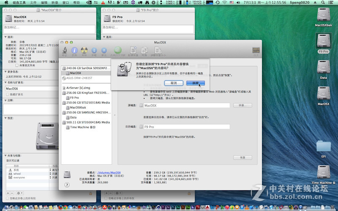The image size is (338, 211).
Task: Confirm with the Erase (抹掉) button
Action: tap(195, 83)
